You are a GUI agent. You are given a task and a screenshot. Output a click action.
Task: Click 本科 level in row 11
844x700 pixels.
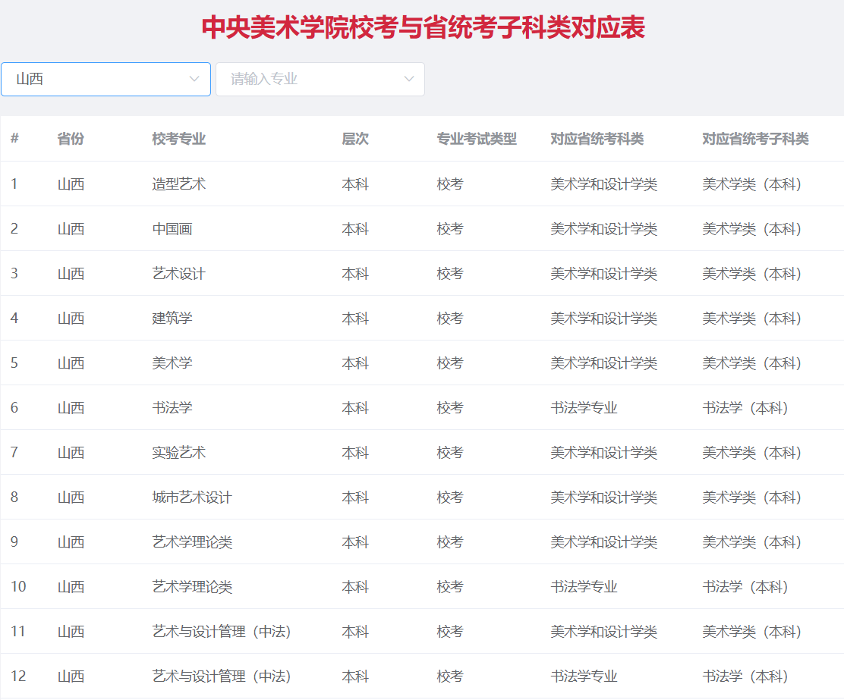coord(355,630)
